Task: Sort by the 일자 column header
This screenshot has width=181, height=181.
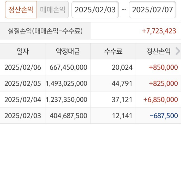Action: 23,51
